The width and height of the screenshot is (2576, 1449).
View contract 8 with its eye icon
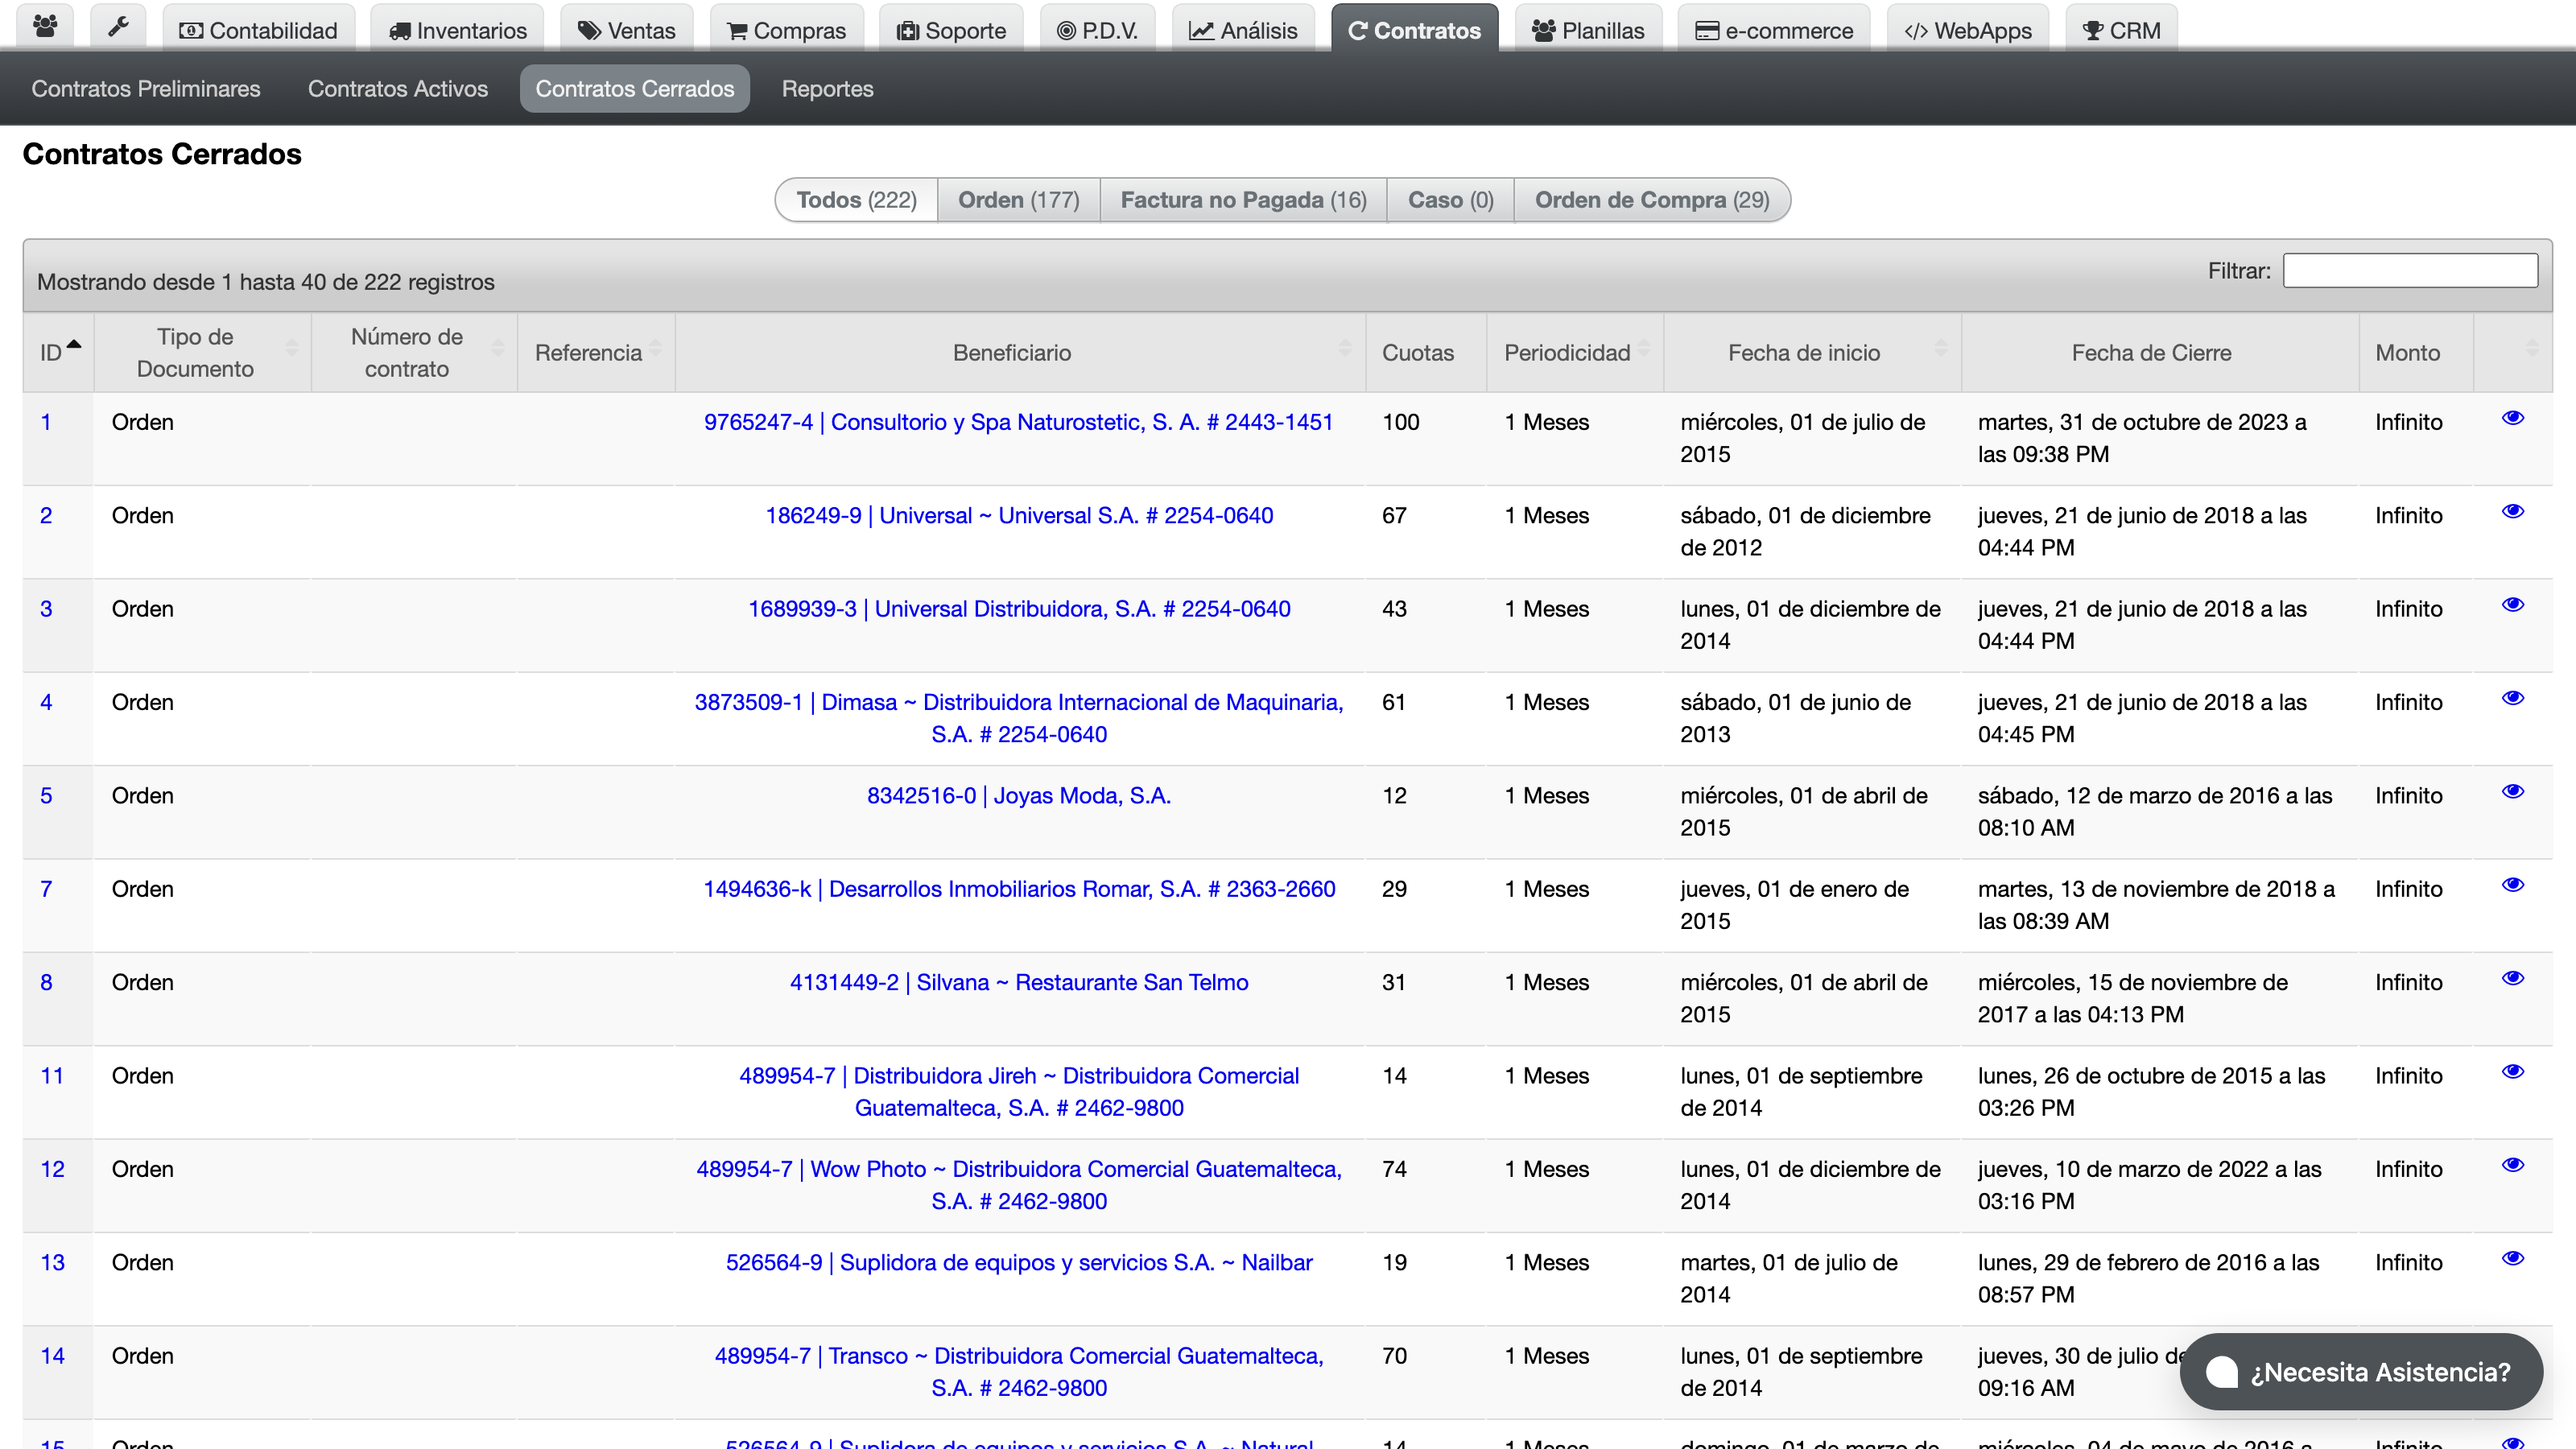(2512, 978)
